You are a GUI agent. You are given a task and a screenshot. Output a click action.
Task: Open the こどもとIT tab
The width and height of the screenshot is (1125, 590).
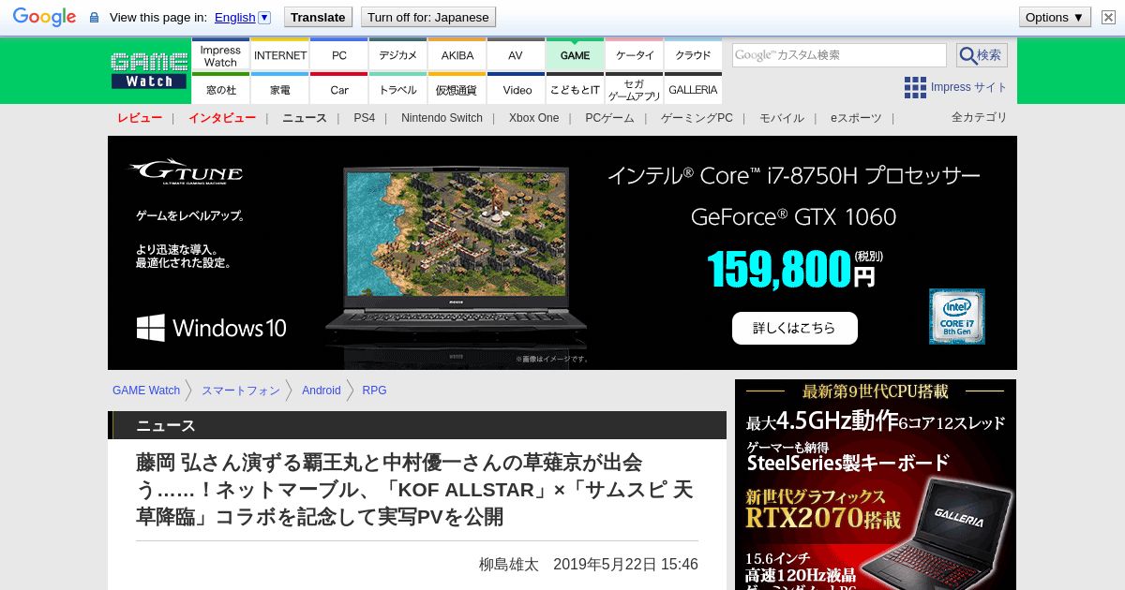tap(575, 89)
